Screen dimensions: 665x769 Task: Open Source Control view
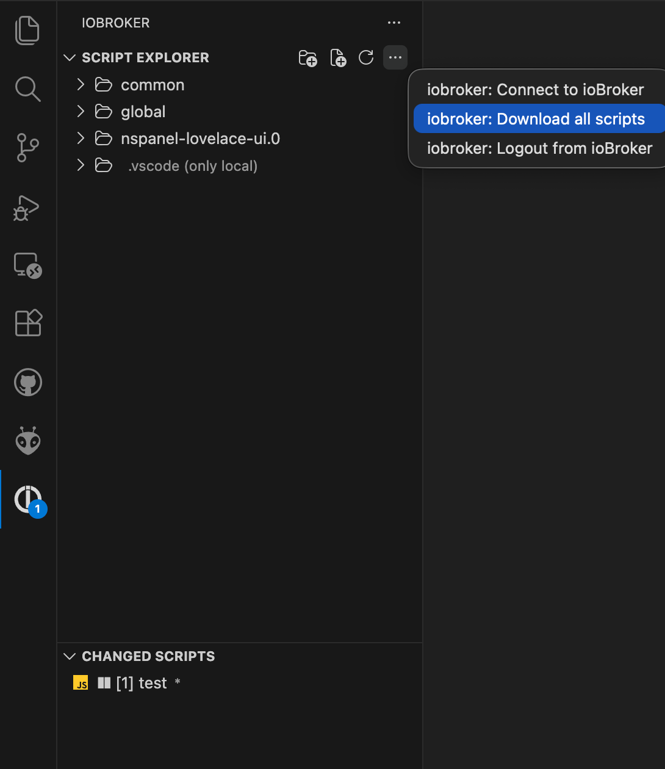(27, 148)
